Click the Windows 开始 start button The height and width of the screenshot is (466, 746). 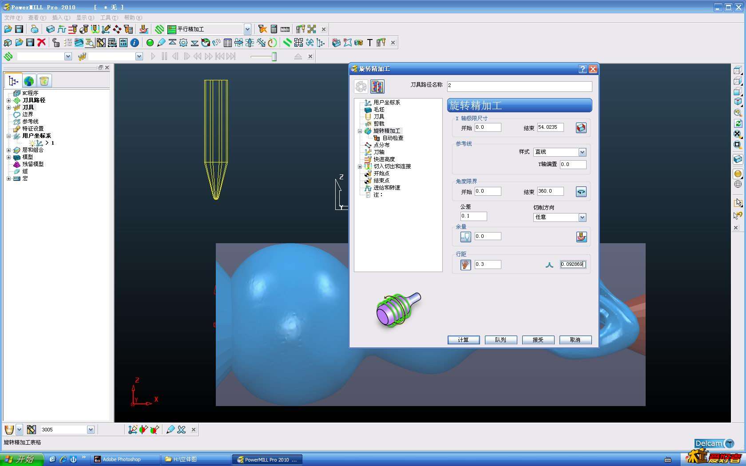point(21,459)
